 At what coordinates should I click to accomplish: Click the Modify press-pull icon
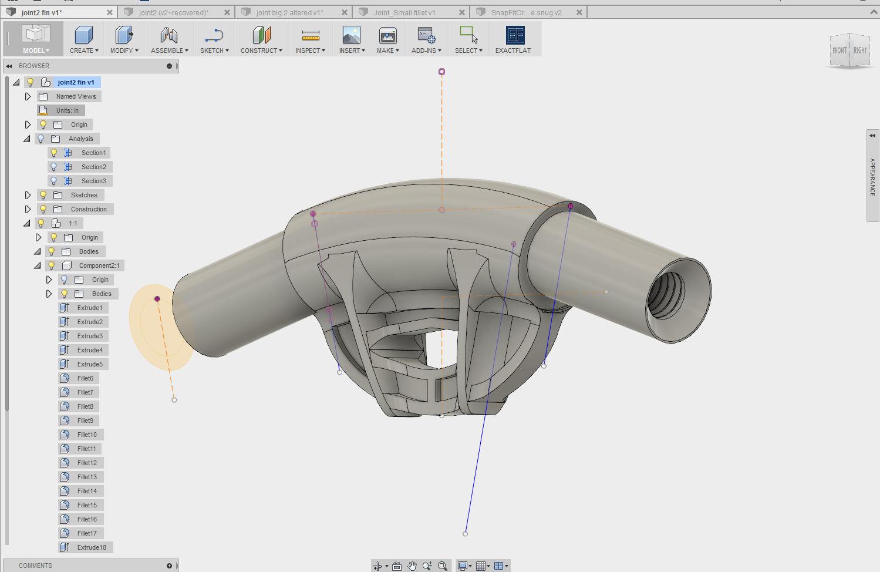[x=124, y=36]
